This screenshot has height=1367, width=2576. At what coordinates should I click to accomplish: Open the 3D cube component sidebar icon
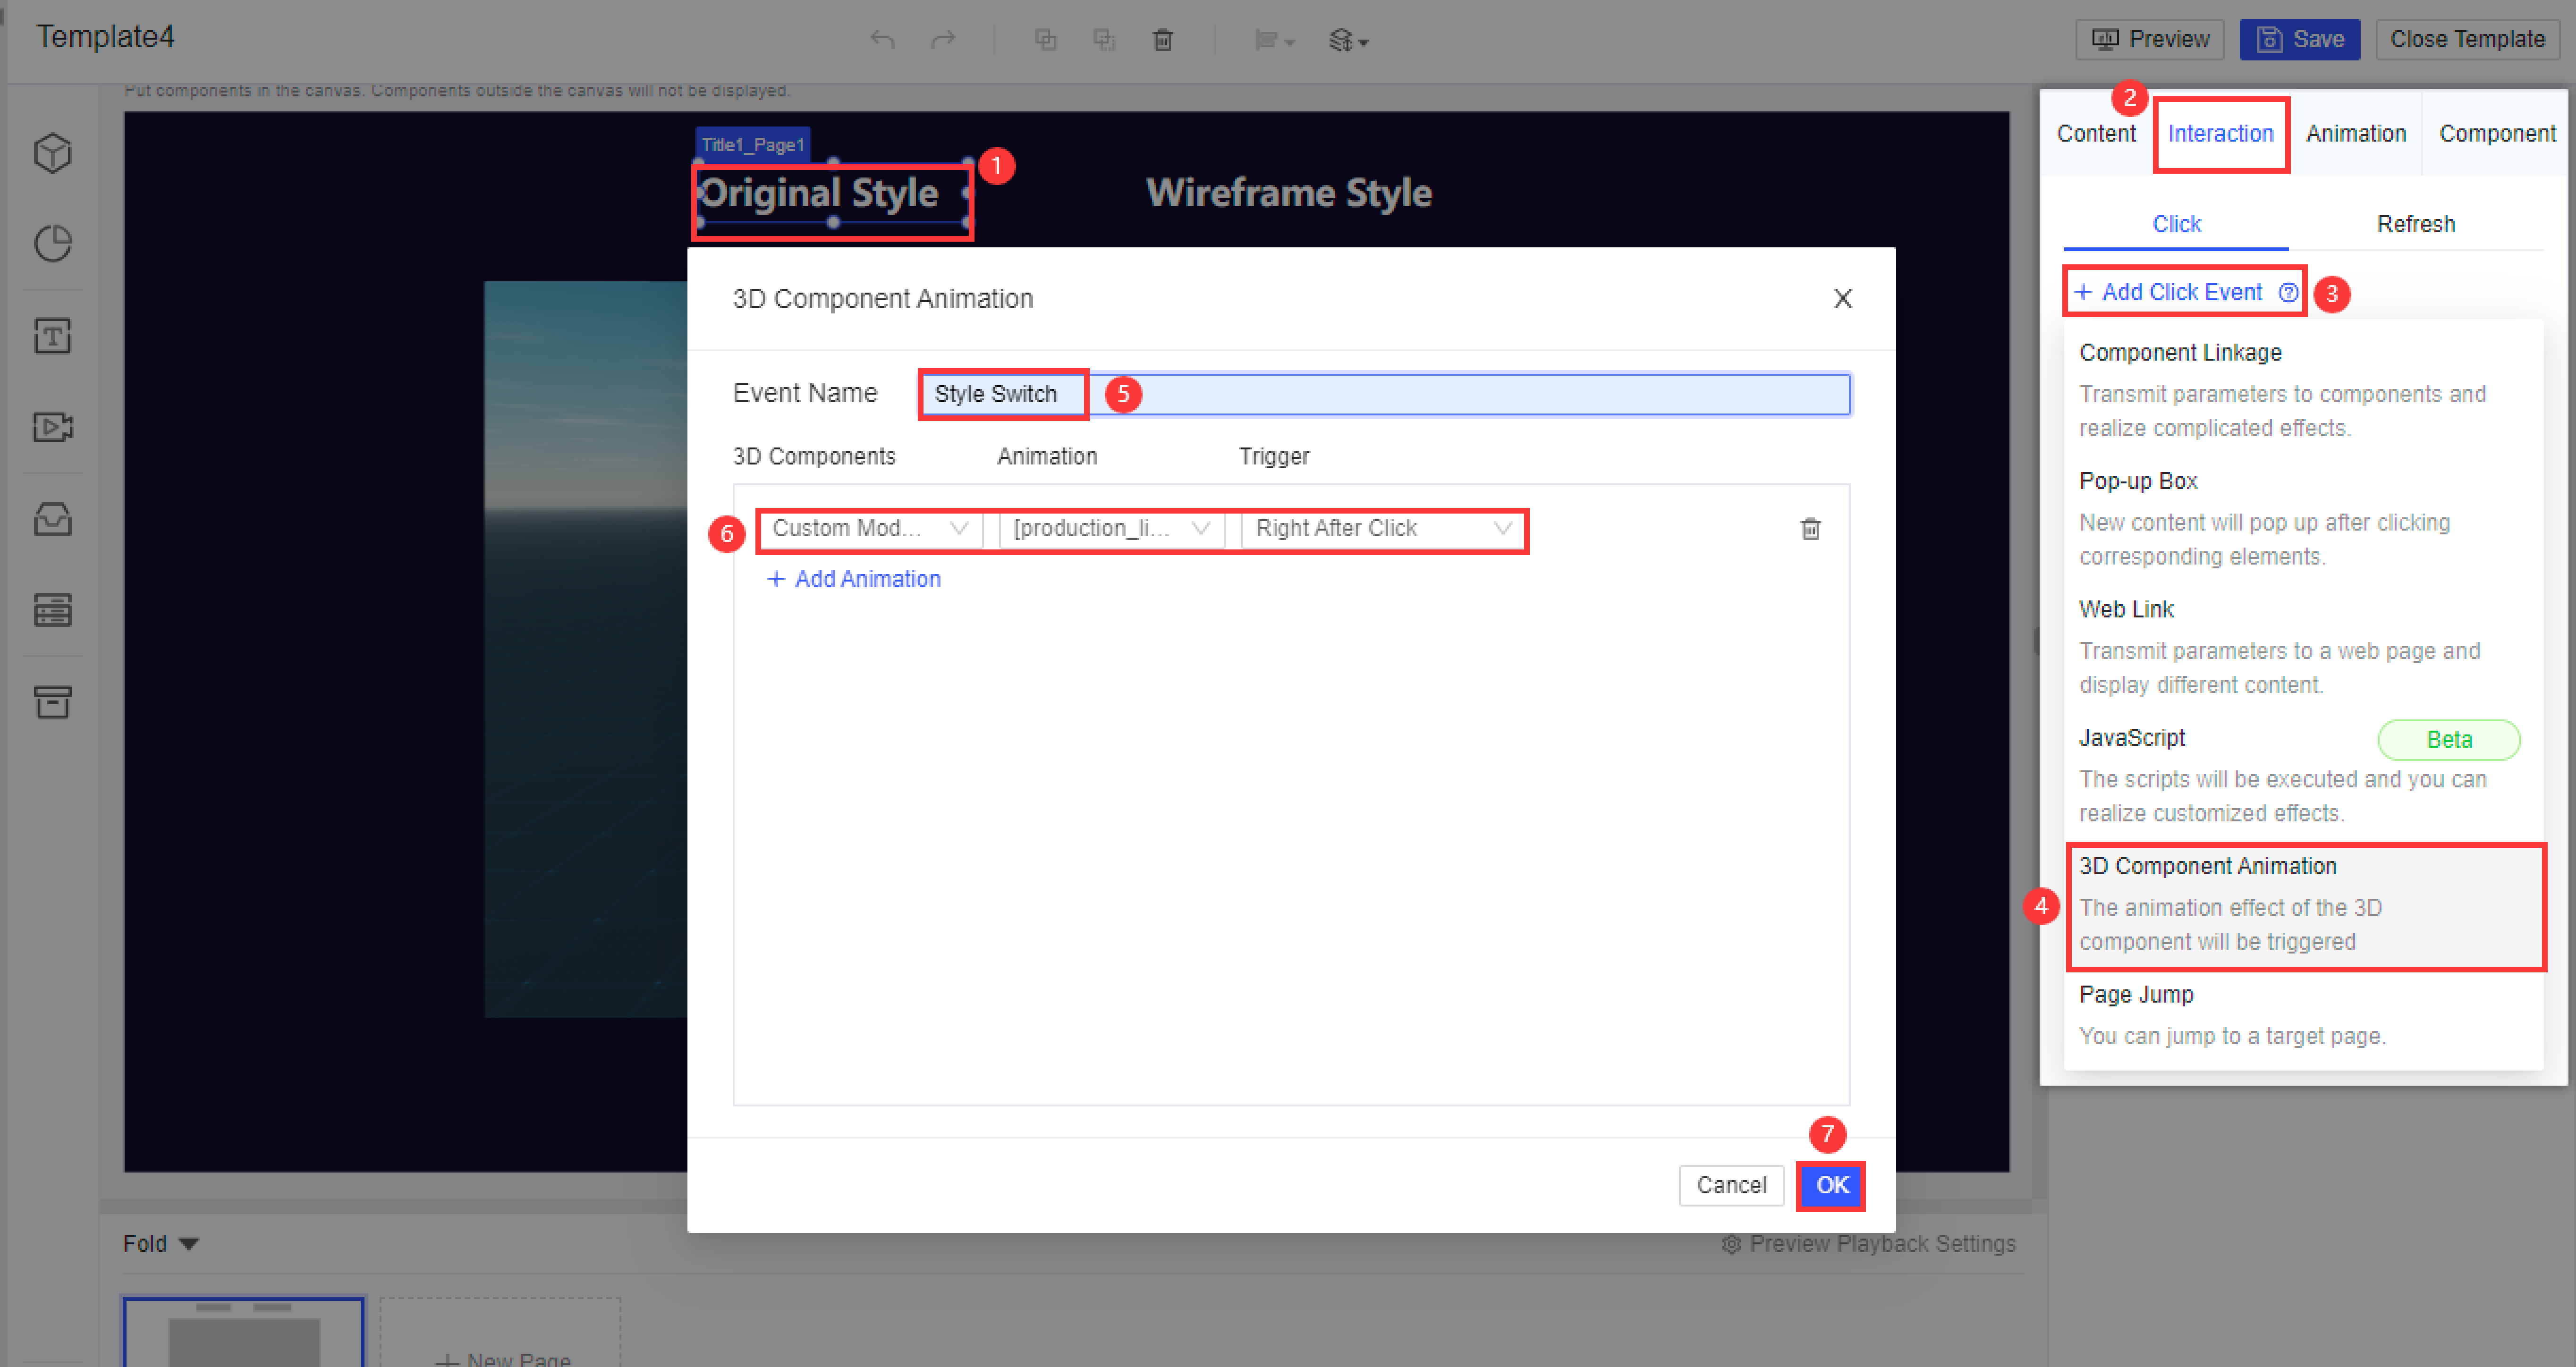click(52, 153)
